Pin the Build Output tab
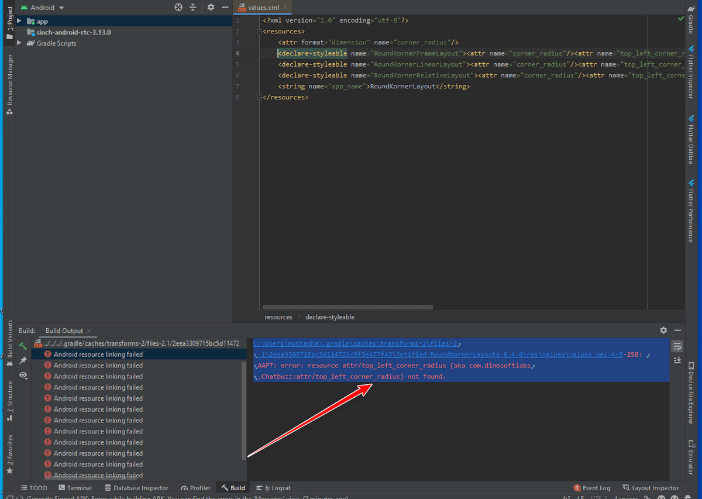 point(23,360)
